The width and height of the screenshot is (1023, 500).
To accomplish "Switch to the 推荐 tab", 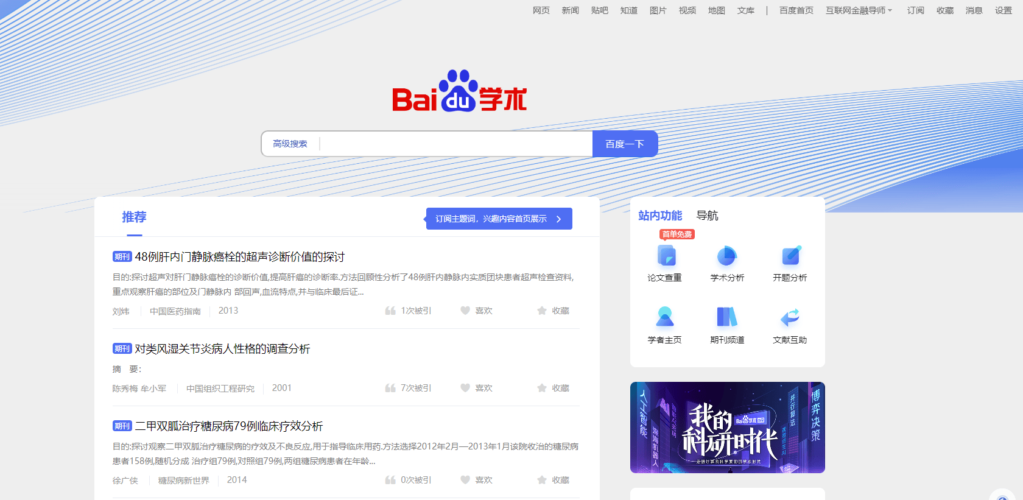I will [134, 217].
